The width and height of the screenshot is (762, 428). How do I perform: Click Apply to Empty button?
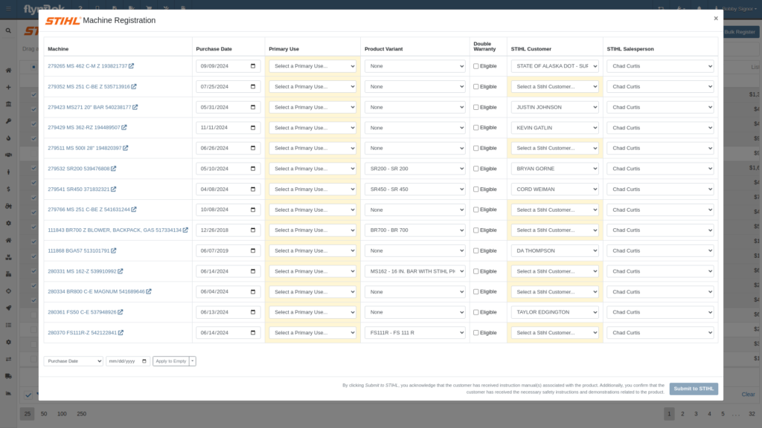click(171, 361)
